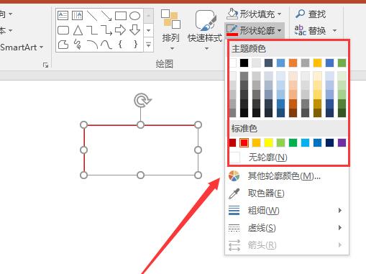Open 粗细(W) weight submenu
Viewport: 366px width, 274px height.
(287, 211)
